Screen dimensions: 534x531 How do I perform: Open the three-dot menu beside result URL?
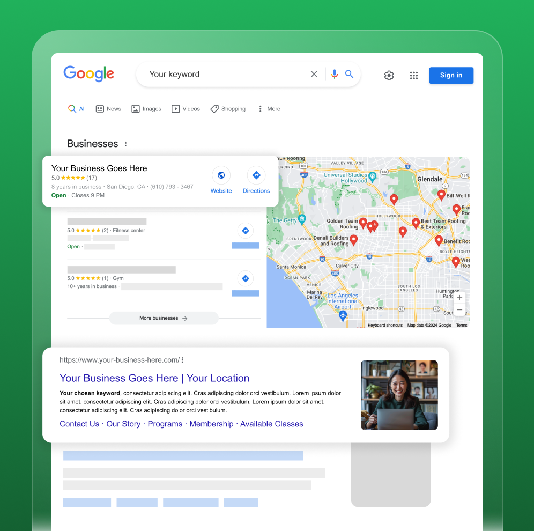[182, 360]
